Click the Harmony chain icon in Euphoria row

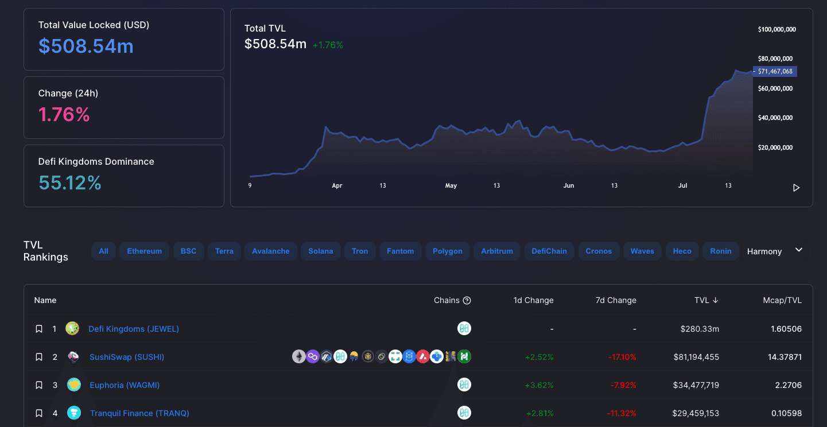tap(464, 385)
